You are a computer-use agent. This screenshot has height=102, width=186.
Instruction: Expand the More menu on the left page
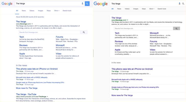click(57, 11)
